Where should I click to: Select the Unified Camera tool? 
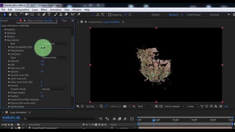point(27,15)
